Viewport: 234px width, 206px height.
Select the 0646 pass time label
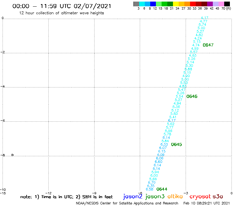pyautogui.click(x=192, y=96)
